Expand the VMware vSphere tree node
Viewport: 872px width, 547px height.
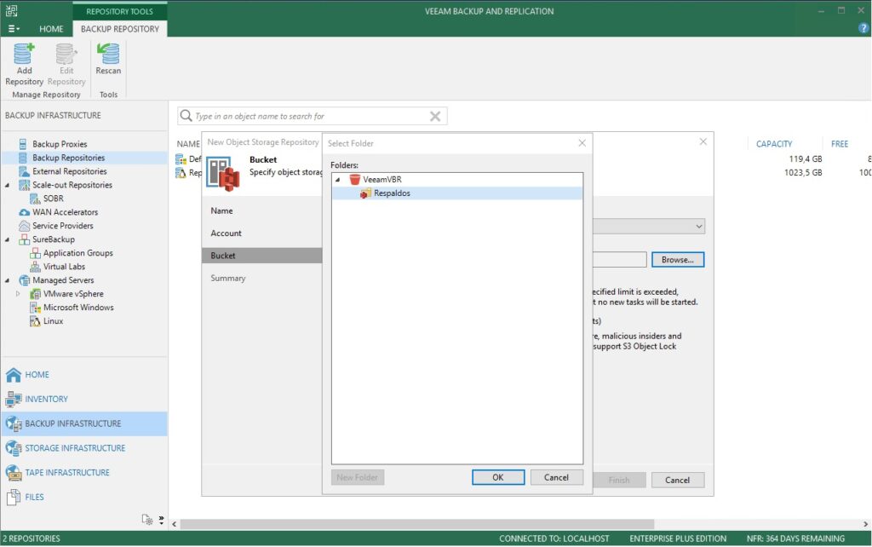tap(18, 294)
